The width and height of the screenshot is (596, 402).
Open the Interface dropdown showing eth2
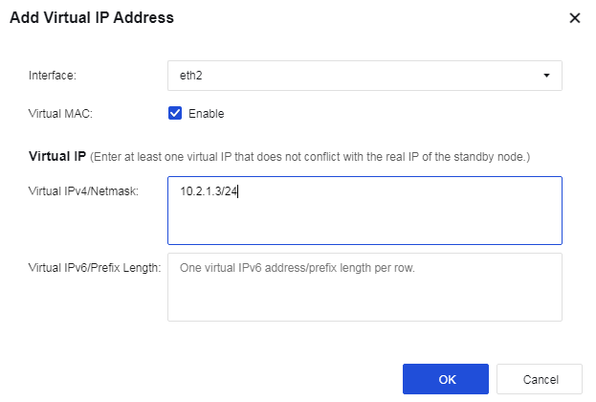tap(364, 75)
